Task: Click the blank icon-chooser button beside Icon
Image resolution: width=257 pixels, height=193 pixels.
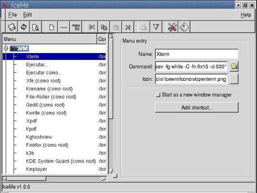Action: pos(234,79)
